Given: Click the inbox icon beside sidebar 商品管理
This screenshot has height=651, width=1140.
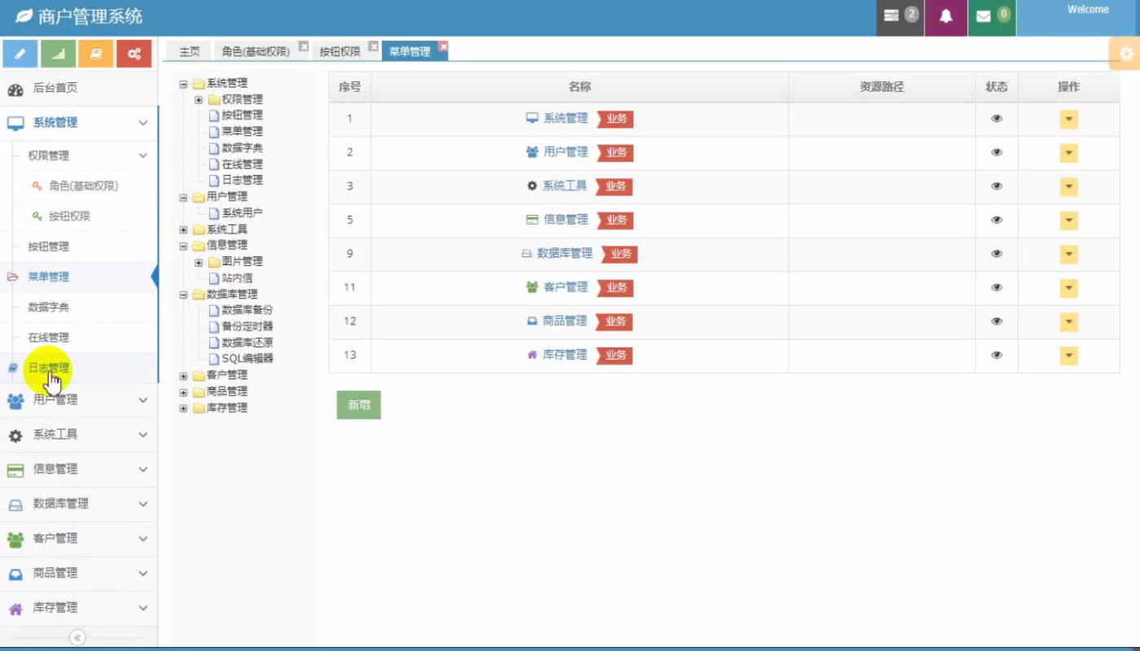Looking at the screenshot, I should [x=15, y=575].
